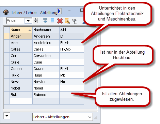Click the clock icon in window title

(x=6, y=12)
